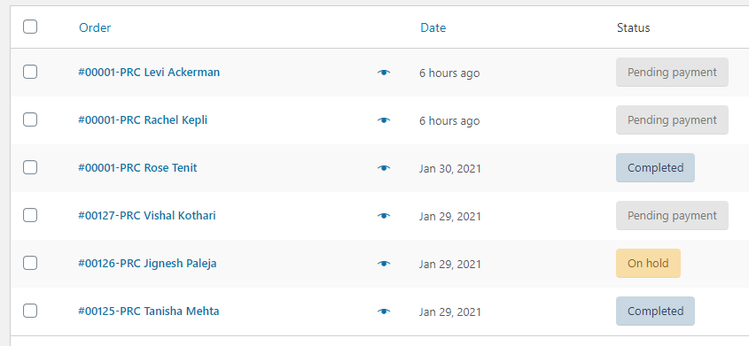Sort orders by the Order column header
749x346 pixels.
point(95,27)
